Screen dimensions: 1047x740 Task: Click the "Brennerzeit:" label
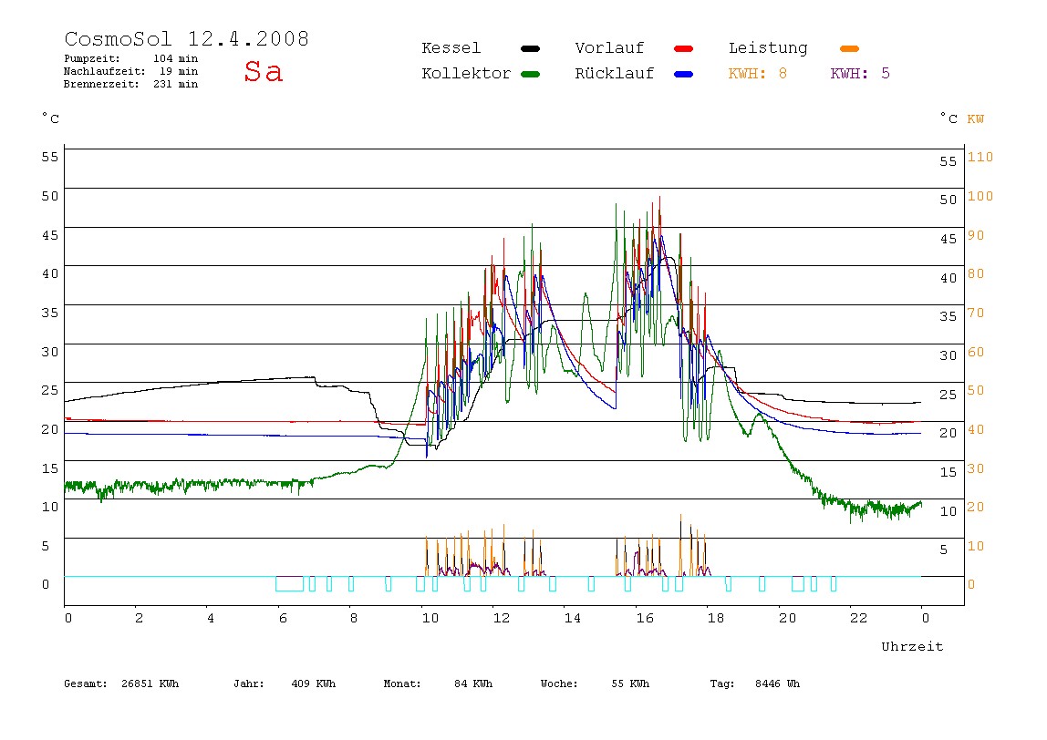pos(101,84)
